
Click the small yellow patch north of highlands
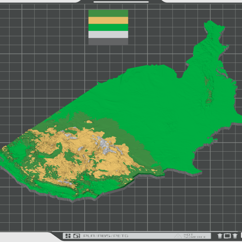point(89,122)
